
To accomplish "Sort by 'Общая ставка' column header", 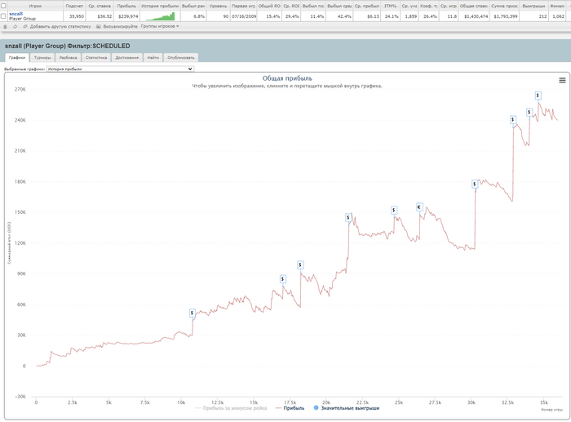I will click(474, 6).
